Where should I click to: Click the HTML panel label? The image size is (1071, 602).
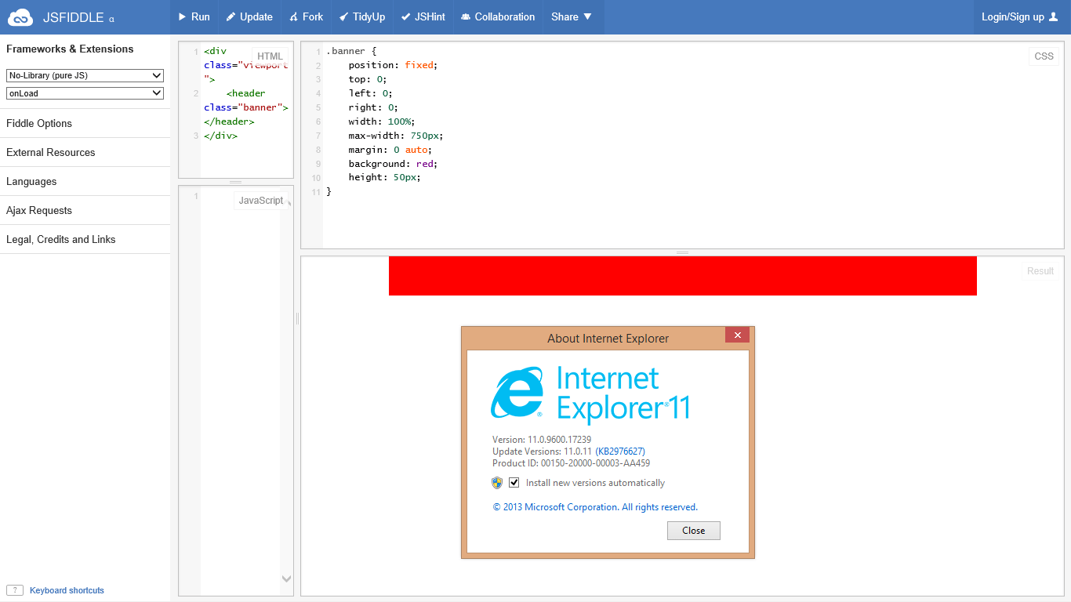click(x=270, y=56)
